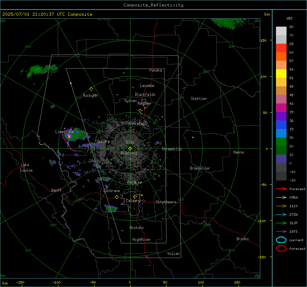
Task: Click the Sundre city label
Action: point(103,141)
